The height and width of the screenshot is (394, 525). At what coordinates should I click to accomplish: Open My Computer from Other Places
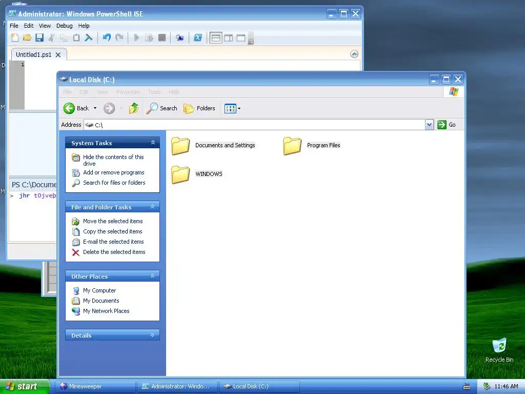(x=99, y=290)
